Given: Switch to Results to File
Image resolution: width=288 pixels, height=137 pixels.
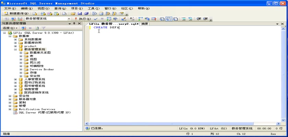Looking at the screenshot, I should (176, 19).
